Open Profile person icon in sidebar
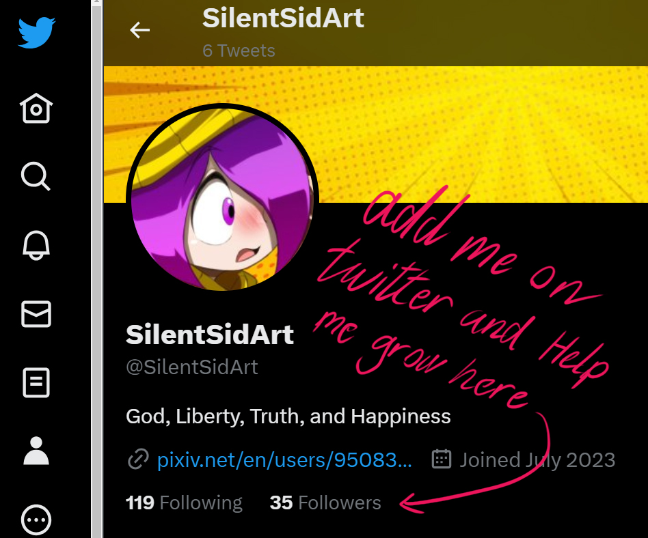648x538 pixels. coord(36,451)
